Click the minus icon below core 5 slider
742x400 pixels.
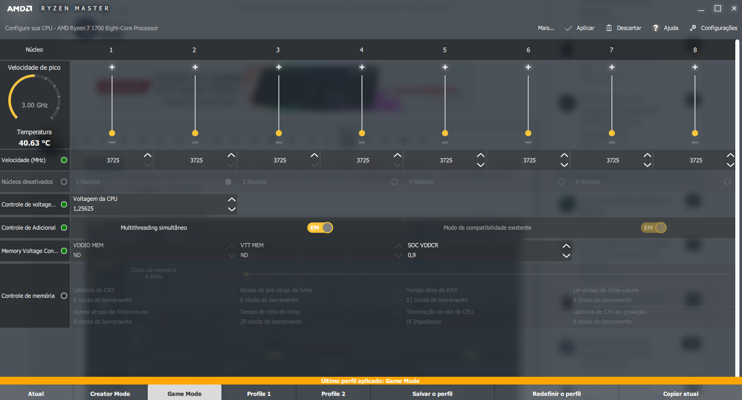(x=445, y=142)
